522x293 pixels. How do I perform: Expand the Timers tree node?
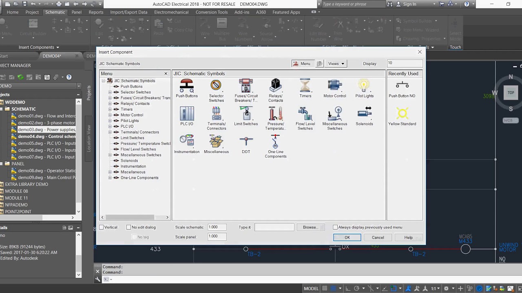click(110, 109)
